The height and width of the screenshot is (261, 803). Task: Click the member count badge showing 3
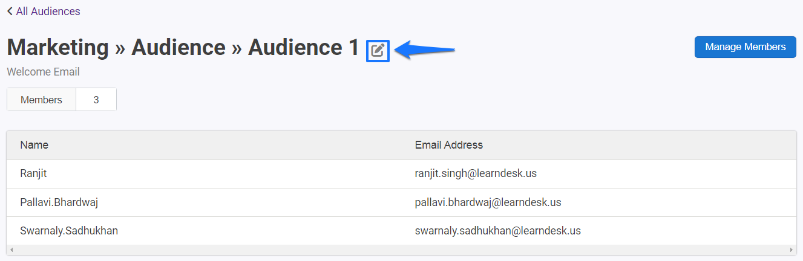pyautogui.click(x=96, y=100)
